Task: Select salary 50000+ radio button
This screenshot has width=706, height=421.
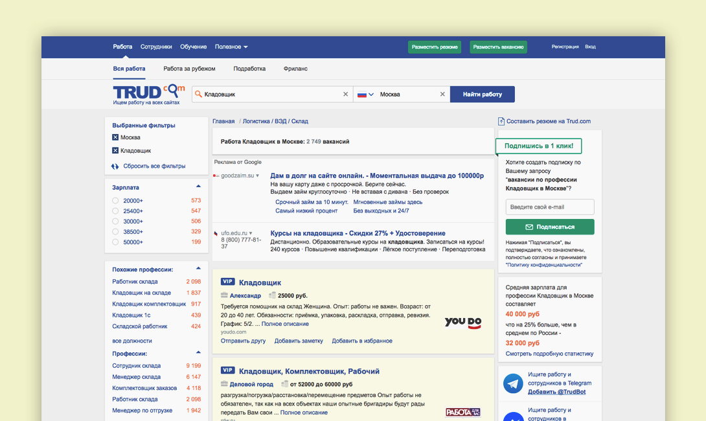Action: click(115, 242)
